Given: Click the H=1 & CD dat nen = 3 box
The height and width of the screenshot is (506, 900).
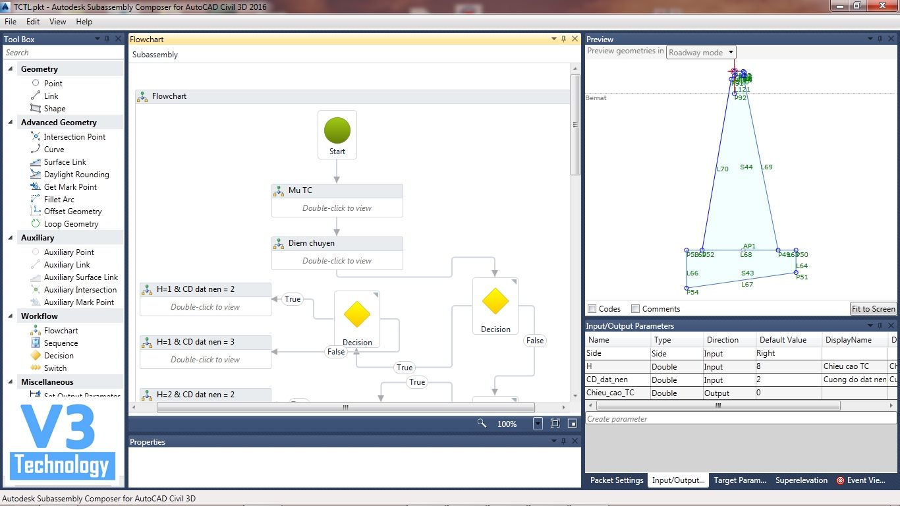Looking at the screenshot, I should (206, 352).
